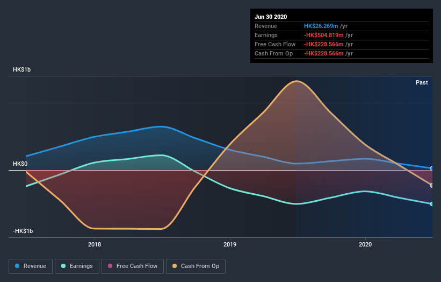This screenshot has height=282, width=441.
Task: Click the HK$26.269m revenue value
Action: (321, 26)
